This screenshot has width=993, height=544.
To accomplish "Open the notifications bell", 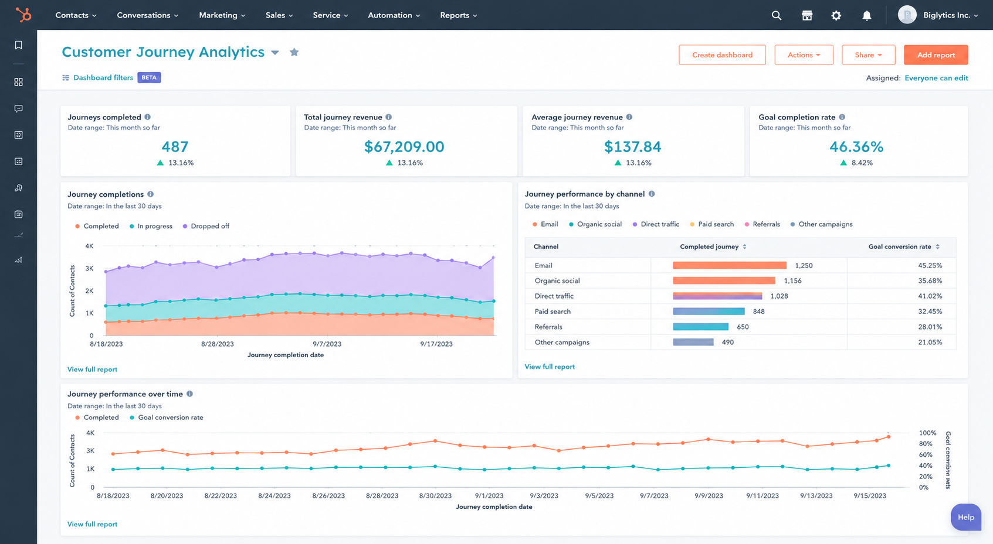I will [867, 15].
